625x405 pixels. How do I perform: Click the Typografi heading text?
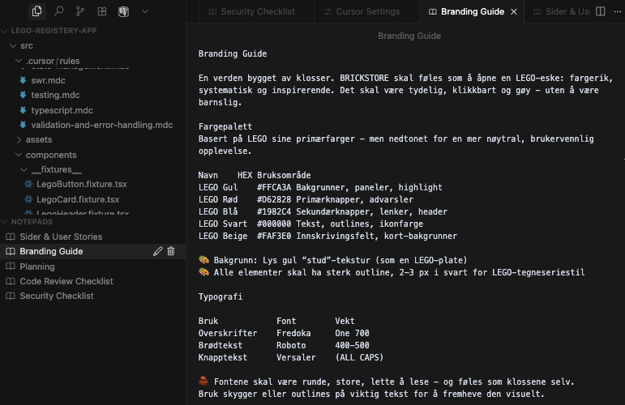click(x=220, y=296)
